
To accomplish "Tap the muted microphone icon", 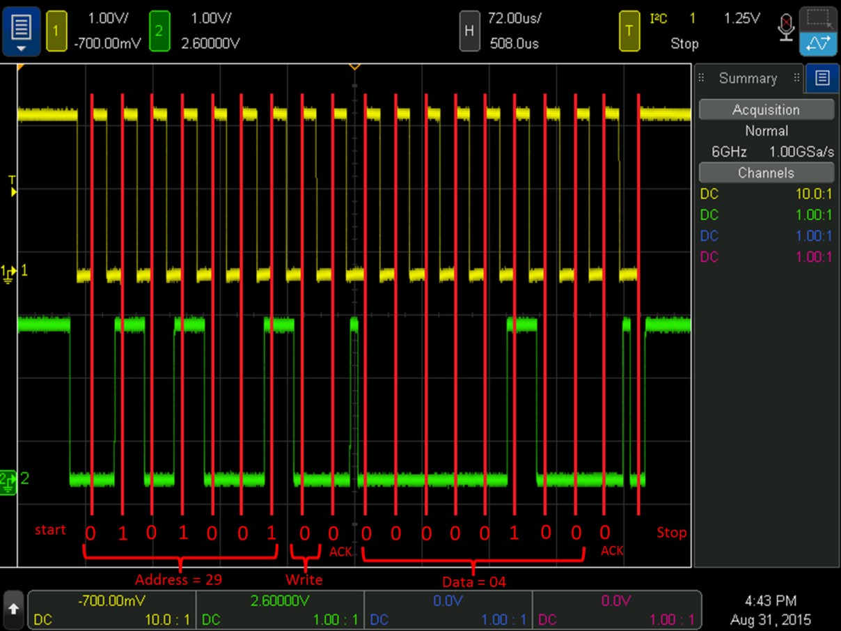I will 786,27.
